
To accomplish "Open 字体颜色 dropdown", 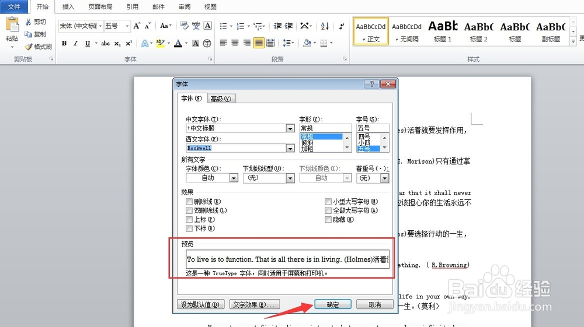I will [x=234, y=178].
